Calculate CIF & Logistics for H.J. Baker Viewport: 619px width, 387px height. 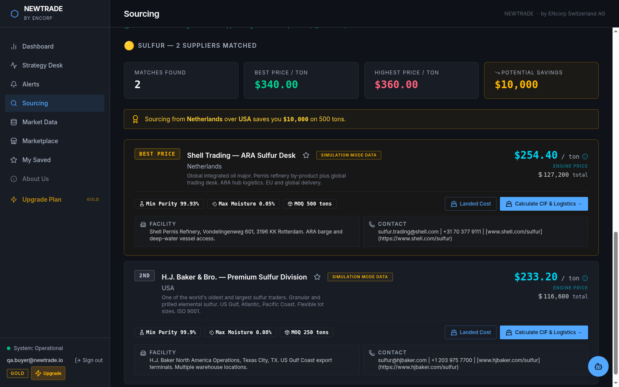pos(544,332)
